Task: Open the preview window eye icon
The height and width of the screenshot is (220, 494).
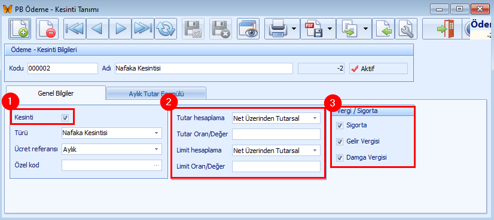Action: tap(248, 29)
